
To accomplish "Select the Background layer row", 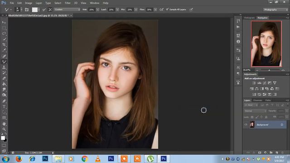I will click(265, 125).
